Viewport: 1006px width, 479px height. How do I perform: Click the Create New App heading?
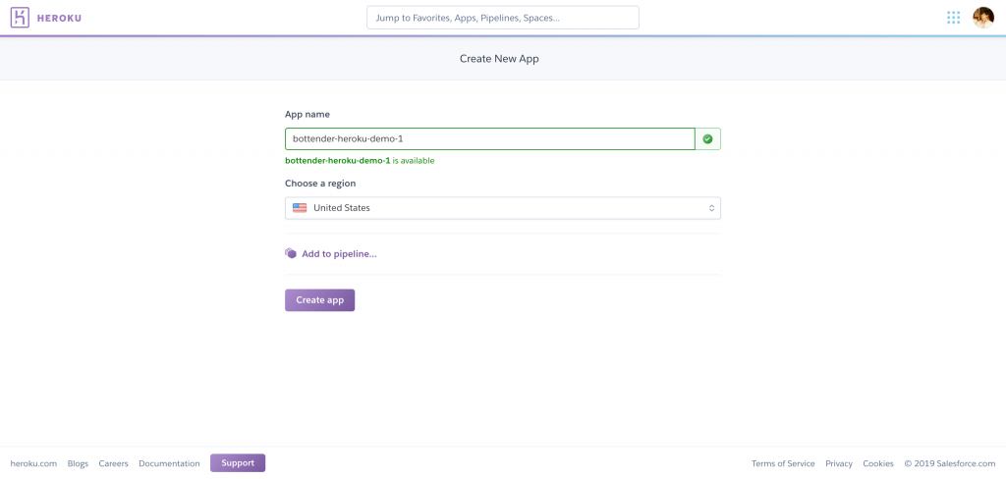click(x=499, y=58)
